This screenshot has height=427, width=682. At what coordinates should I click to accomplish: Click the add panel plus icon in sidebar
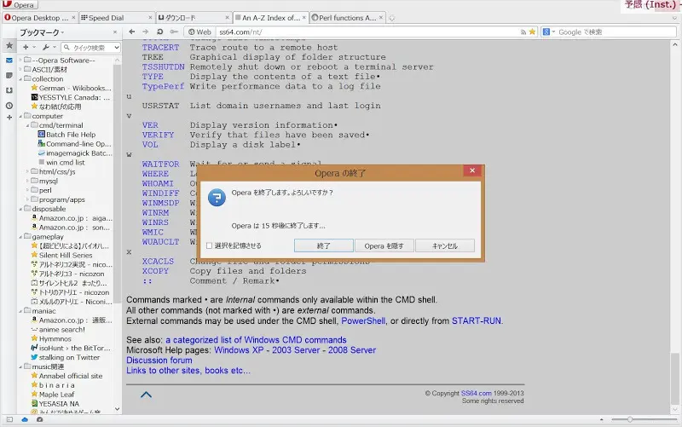point(9,118)
